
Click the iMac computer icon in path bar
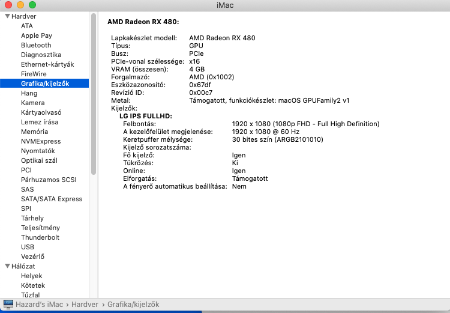coord(8,304)
